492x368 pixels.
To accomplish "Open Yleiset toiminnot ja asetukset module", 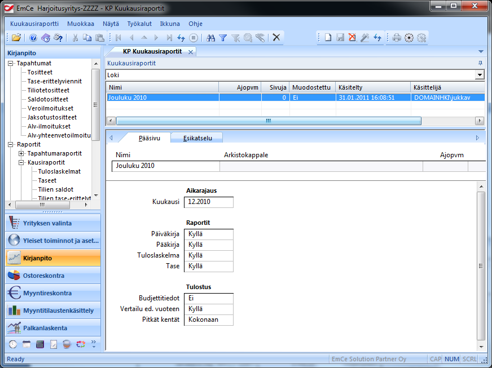I will click(x=53, y=241).
